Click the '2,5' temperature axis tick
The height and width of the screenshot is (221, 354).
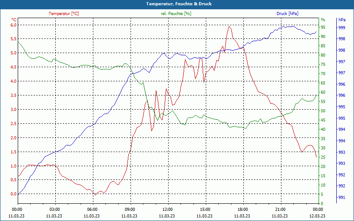pos(14,124)
